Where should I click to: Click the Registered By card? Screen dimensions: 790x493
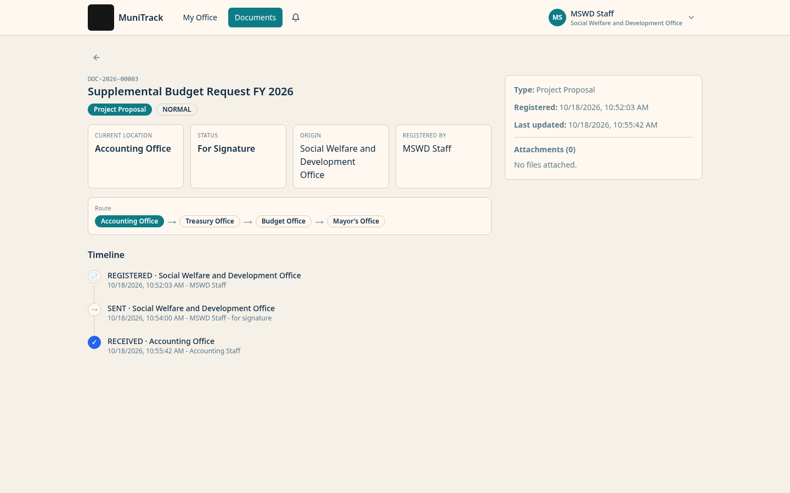pyautogui.click(x=443, y=157)
